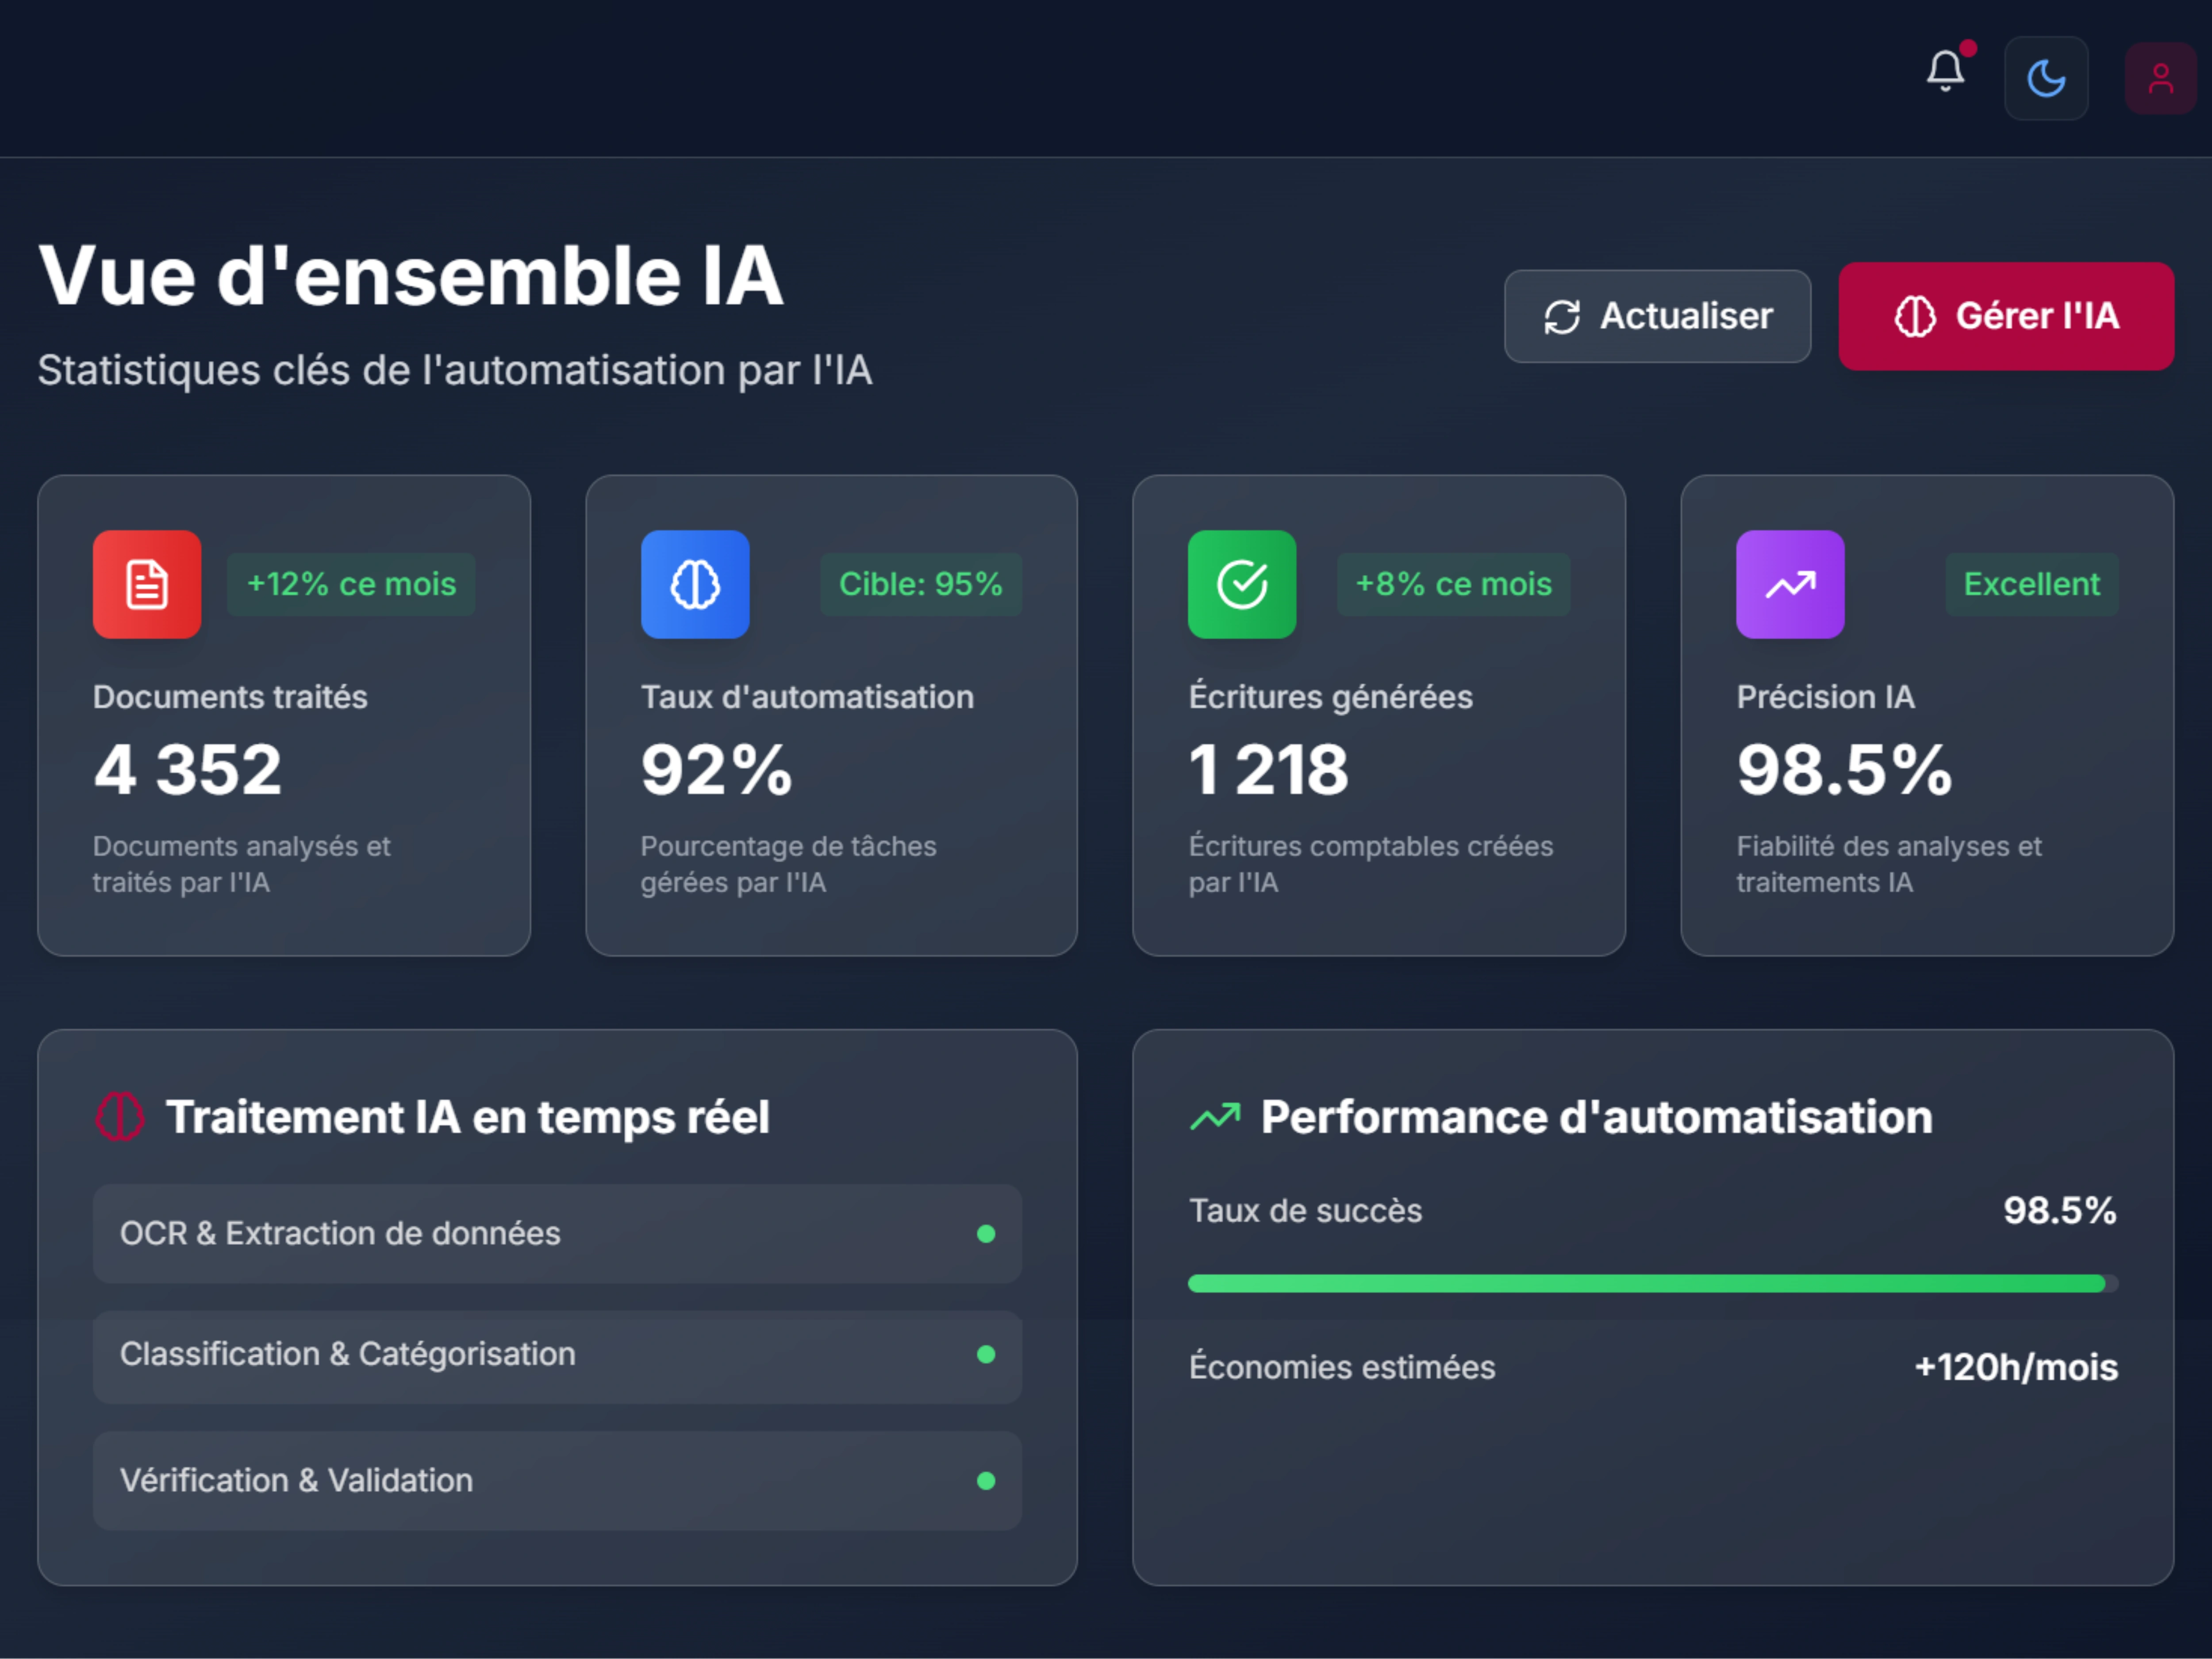
Task: Select Classification & Catégorisation row
Action: tap(557, 1354)
